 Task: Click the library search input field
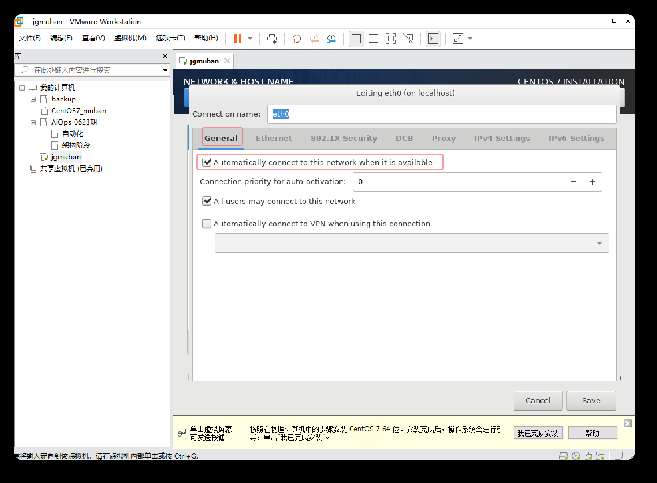point(92,70)
